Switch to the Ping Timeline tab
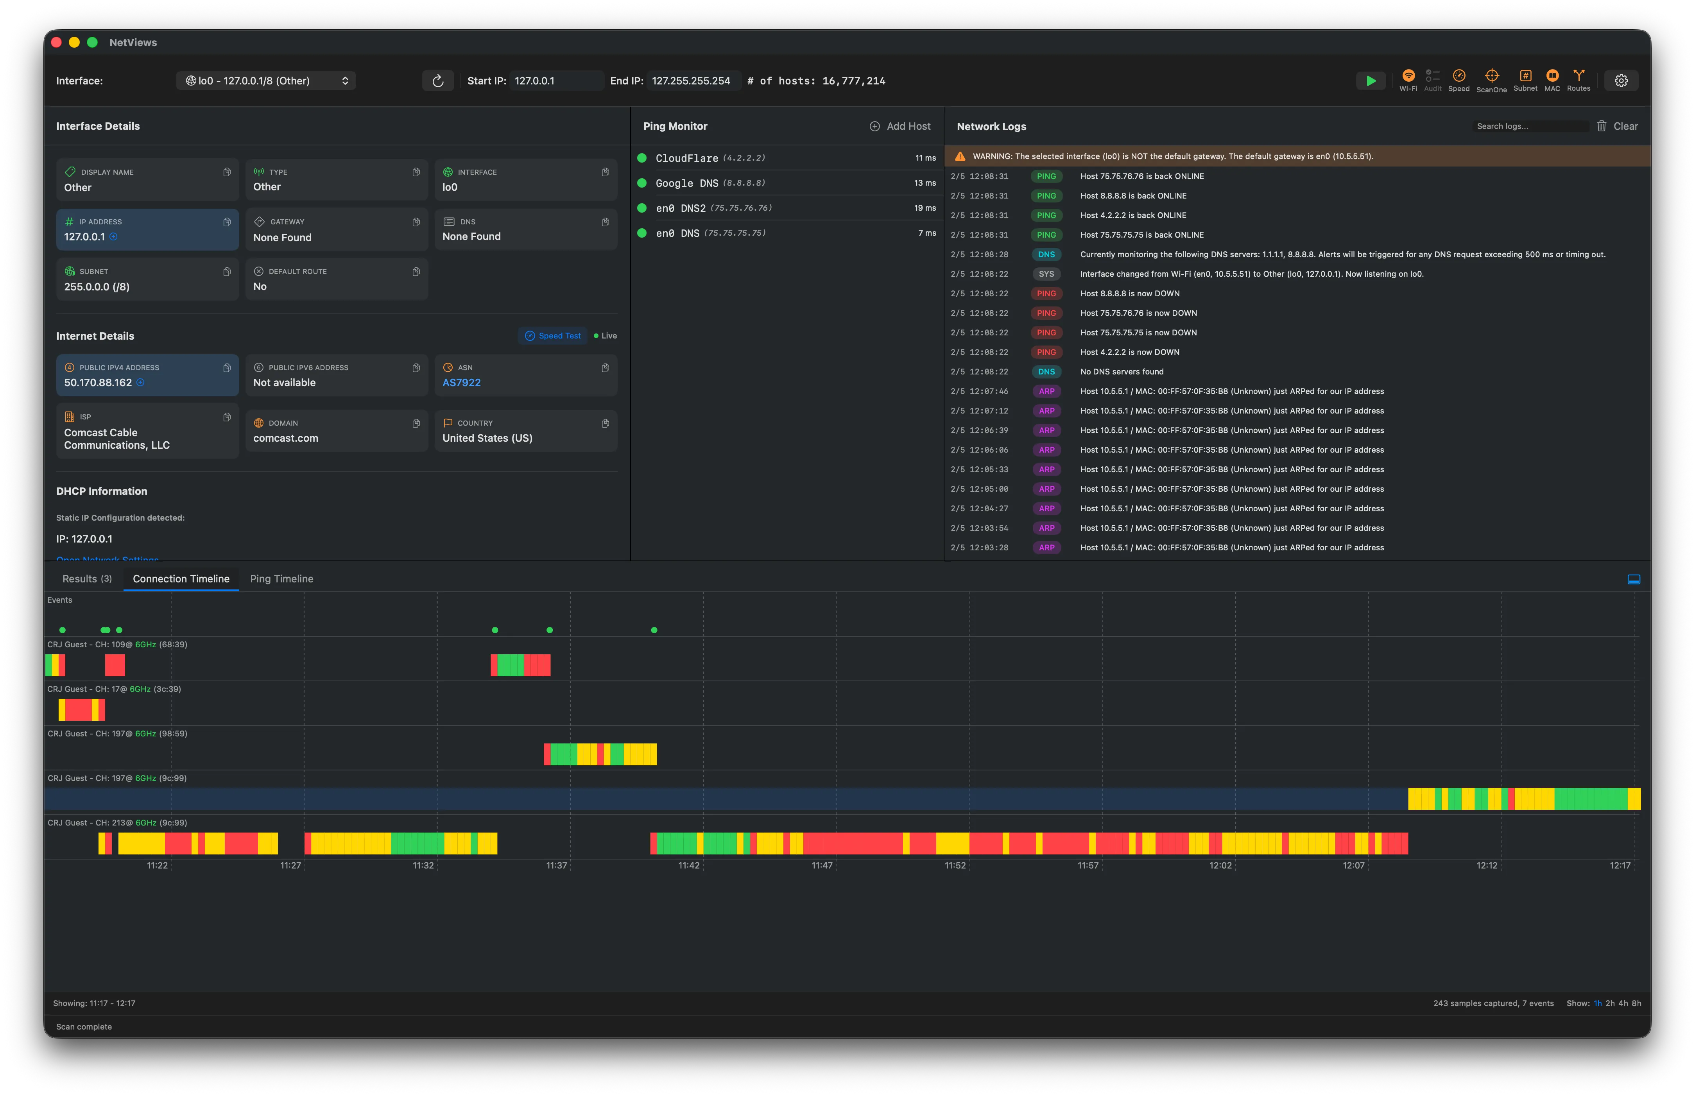 [282, 578]
